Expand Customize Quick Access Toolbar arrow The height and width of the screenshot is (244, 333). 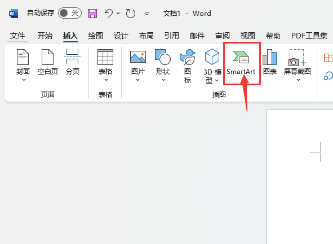pos(146,14)
